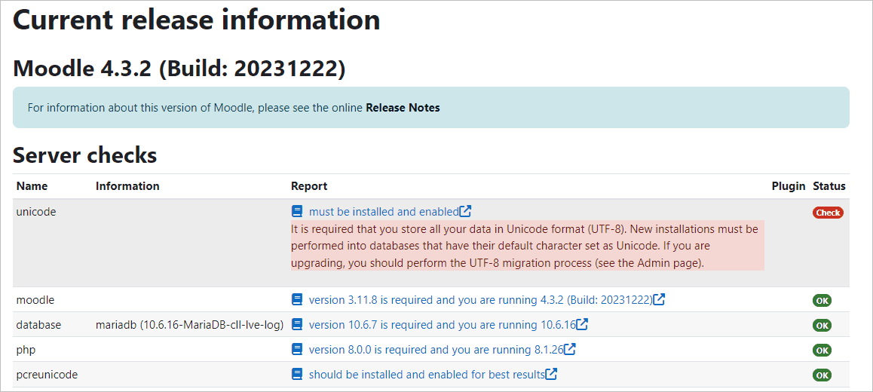Viewport: 873px width, 392px height.
Task: Open the Release Notes link
Action: (403, 108)
